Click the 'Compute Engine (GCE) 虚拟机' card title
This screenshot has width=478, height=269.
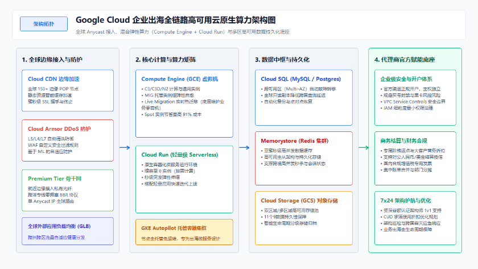pyautogui.click(x=180, y=79)
